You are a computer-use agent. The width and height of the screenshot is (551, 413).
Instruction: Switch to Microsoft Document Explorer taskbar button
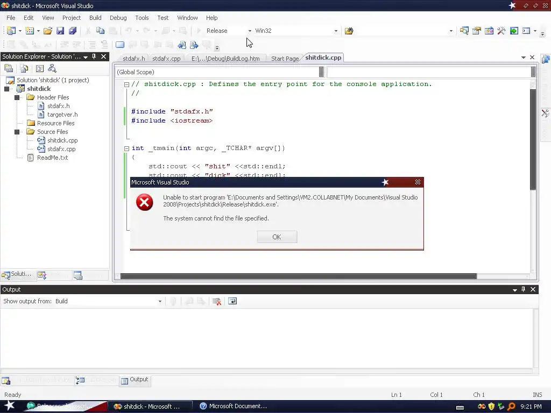(234, 407)
